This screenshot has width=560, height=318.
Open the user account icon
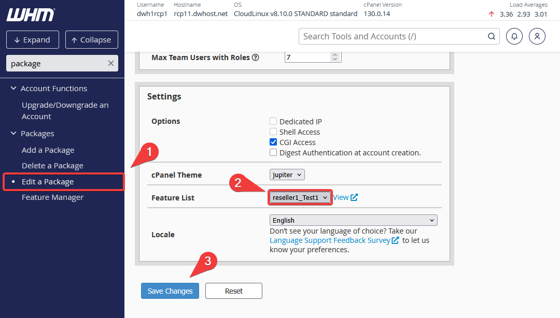tap(537, 36)
